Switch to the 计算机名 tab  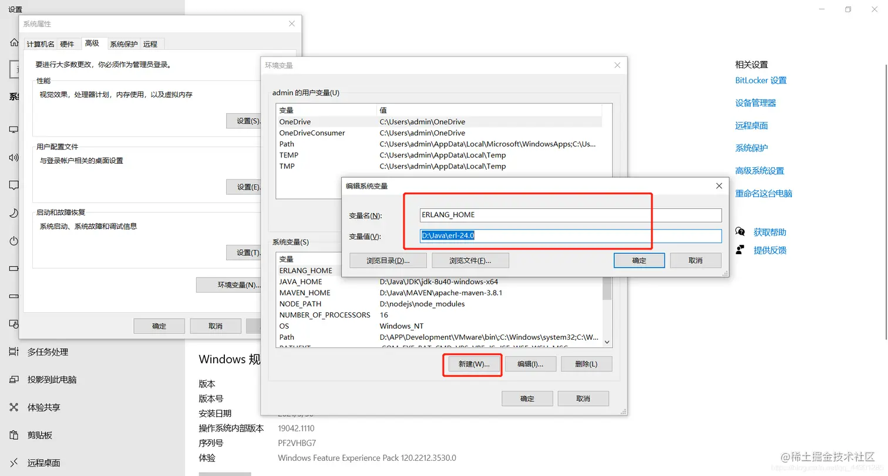(41, 44)
